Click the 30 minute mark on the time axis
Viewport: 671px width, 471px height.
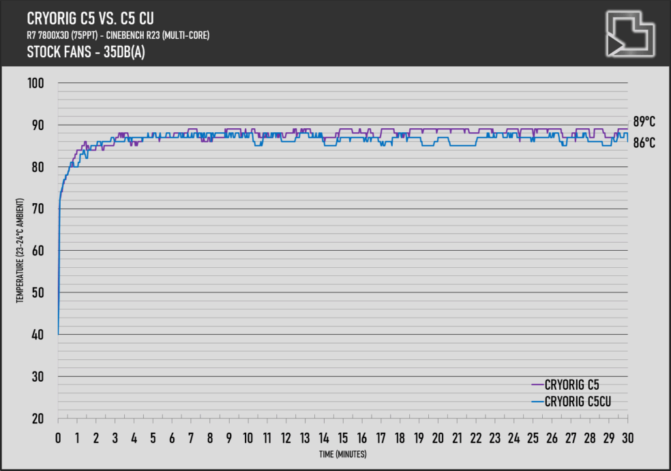click(x=627, y=437)
